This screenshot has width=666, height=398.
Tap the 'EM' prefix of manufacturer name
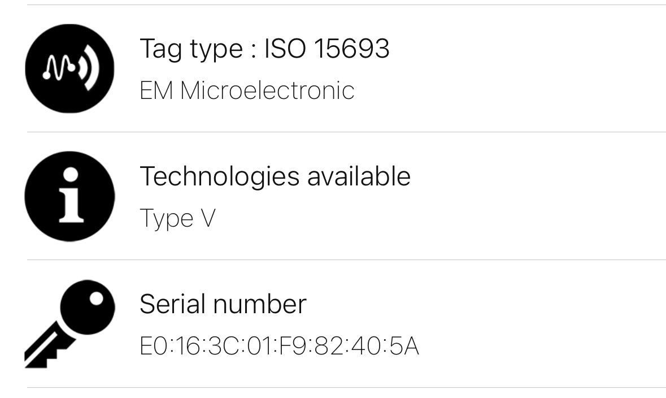pos(156,91)
